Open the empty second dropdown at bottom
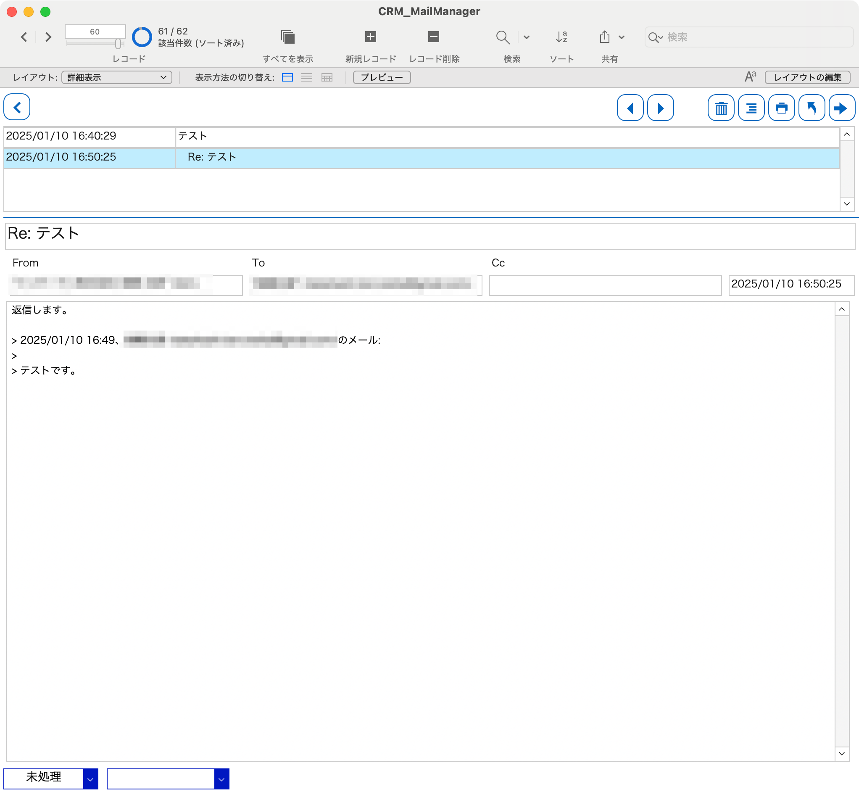 [168, 779]
